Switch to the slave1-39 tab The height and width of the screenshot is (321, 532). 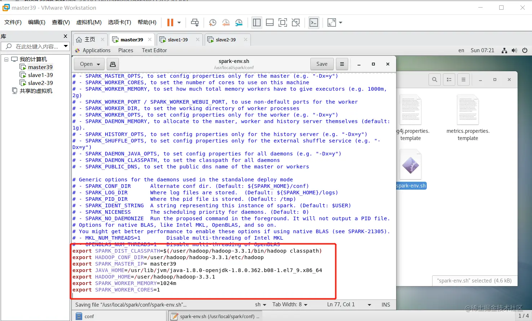pos(178,40)
